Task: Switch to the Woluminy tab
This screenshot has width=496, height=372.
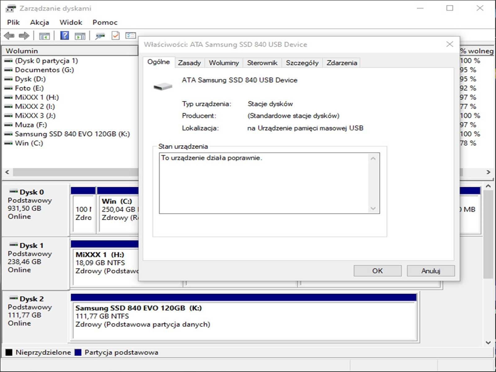Action: [224, 63]
